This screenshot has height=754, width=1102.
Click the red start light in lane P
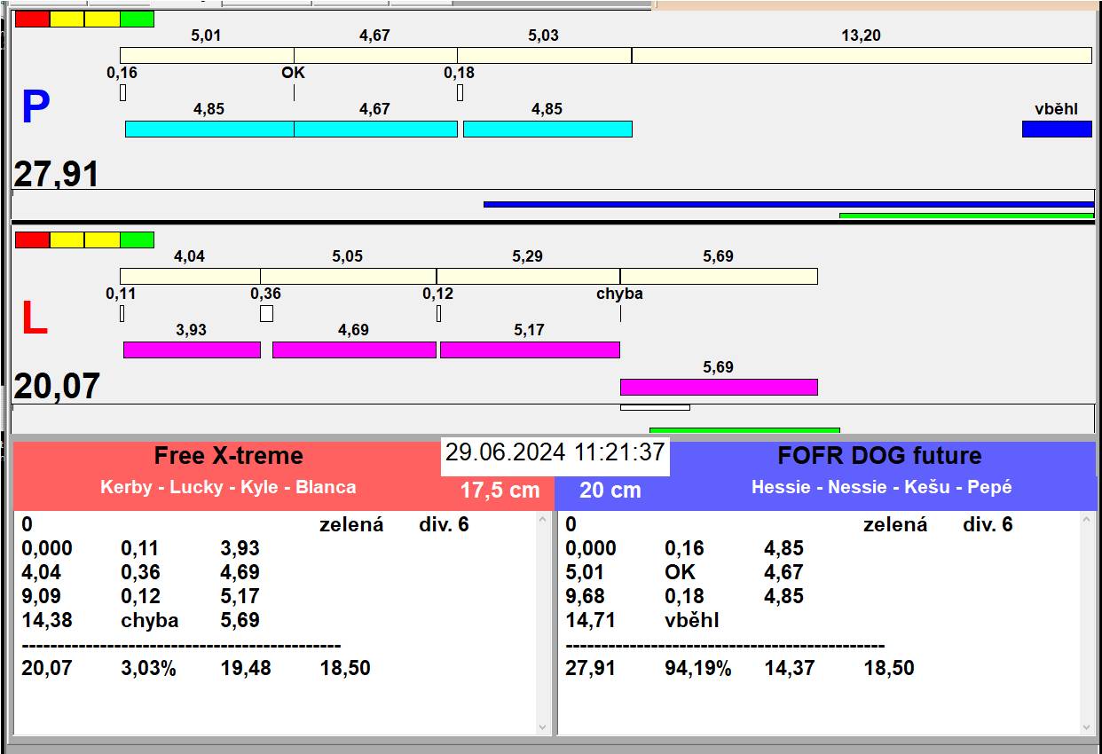point(33,19)
